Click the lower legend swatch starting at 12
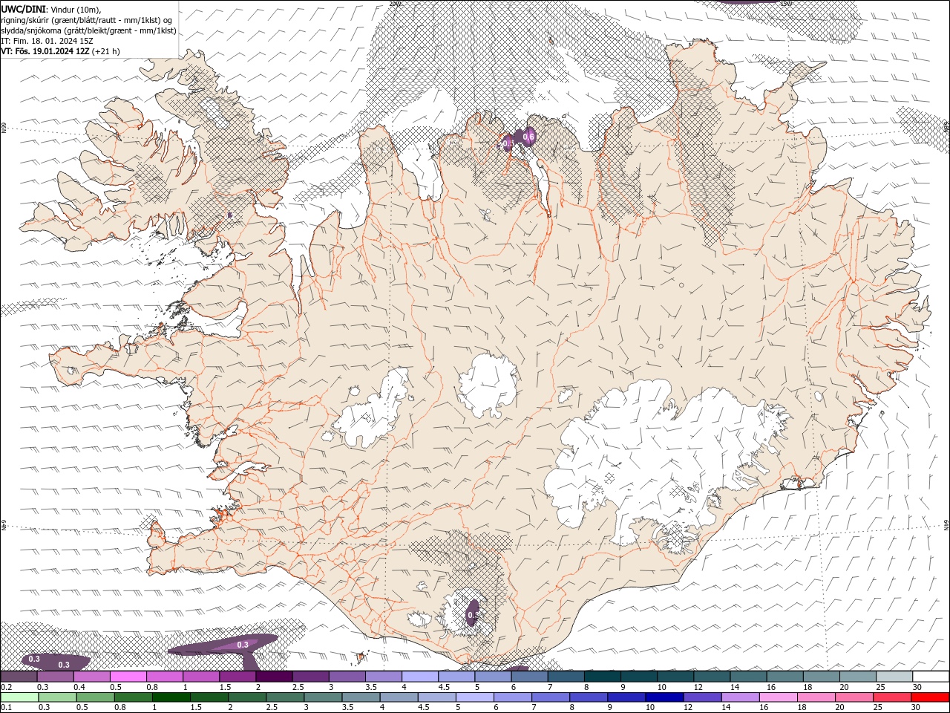This screenshot has width=950, height=713. coord(702,697)
